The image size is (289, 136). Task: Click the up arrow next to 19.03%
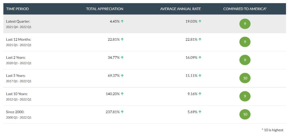(200, 21)
